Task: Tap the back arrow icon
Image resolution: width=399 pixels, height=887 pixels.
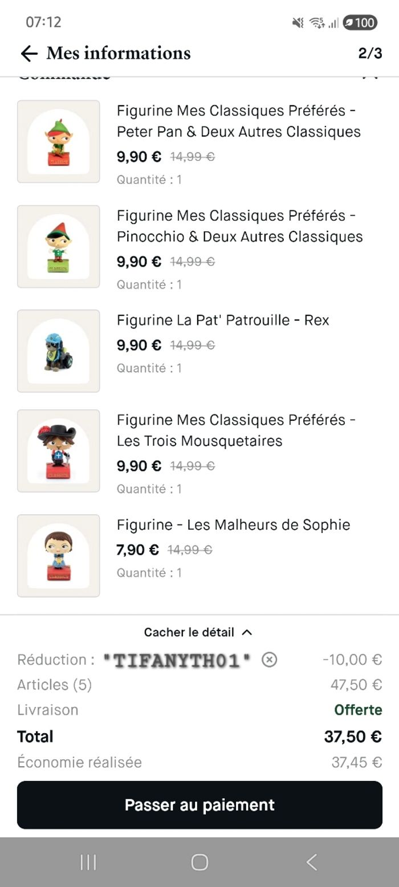Action: click(x=29, y=54)
